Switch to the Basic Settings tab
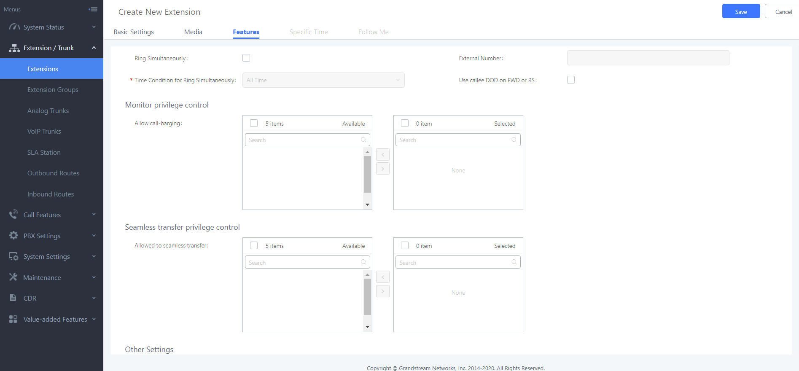The width and height of the screenshot is (799, 371). point(134,32)
